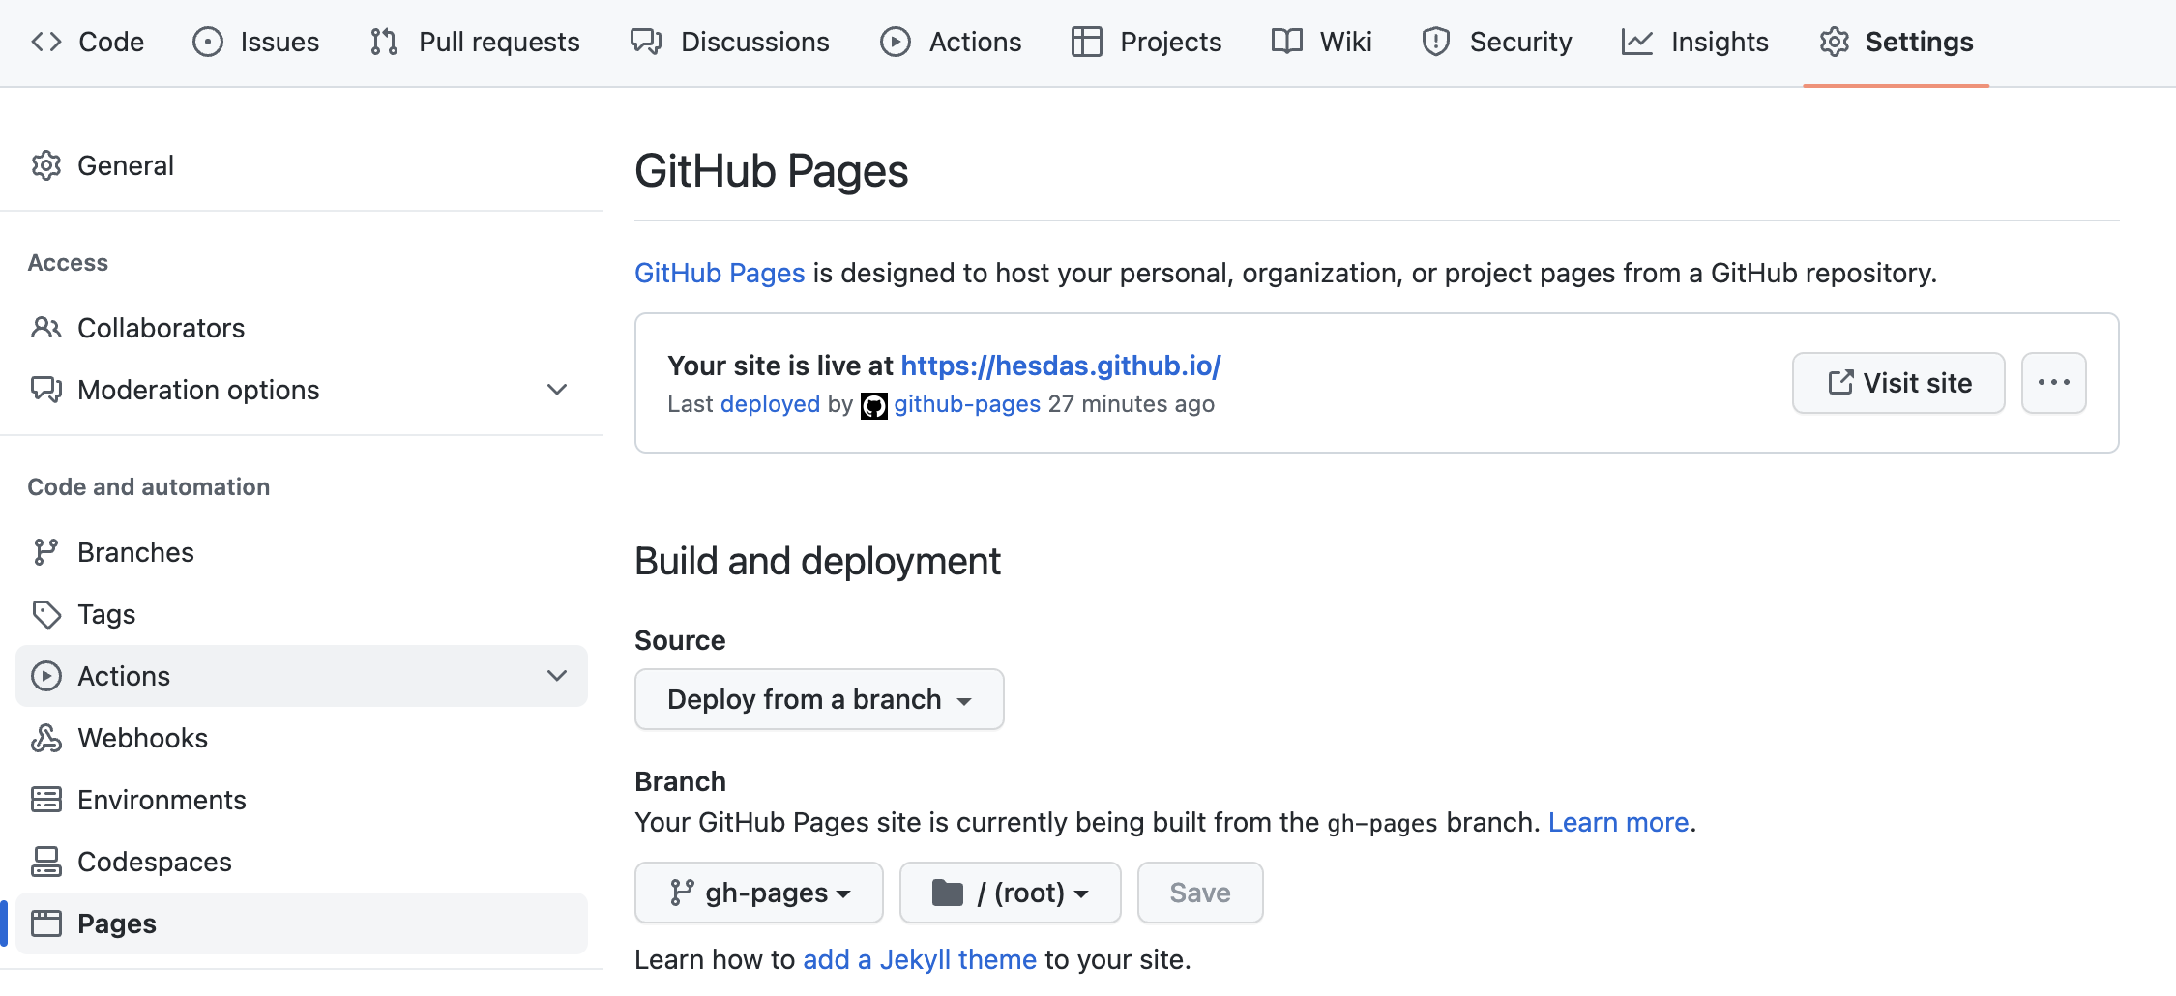
Task: Click the Tags tag icon
Action: [x=46, y=614]
